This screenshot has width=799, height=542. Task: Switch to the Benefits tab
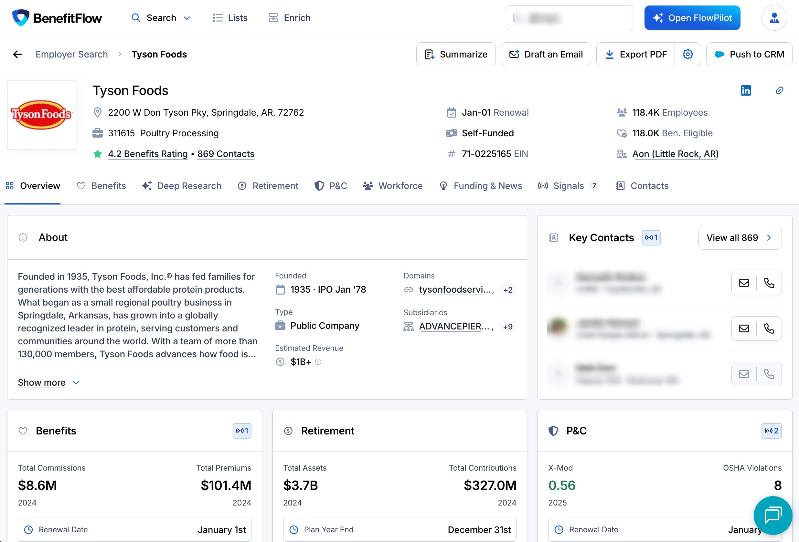(101, 186)
